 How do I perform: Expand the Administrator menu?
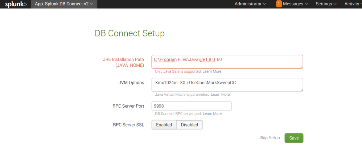click(x=250, y=4)
